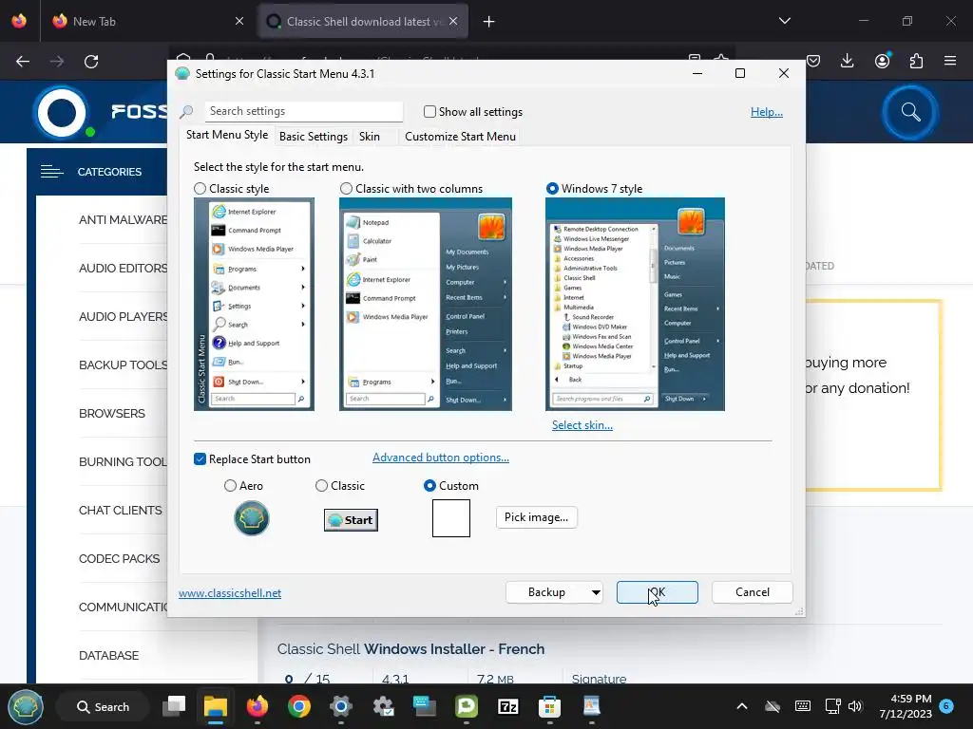Go back in the Firefox browser
This screenshot has height=729, width=973.
(23, 62)
